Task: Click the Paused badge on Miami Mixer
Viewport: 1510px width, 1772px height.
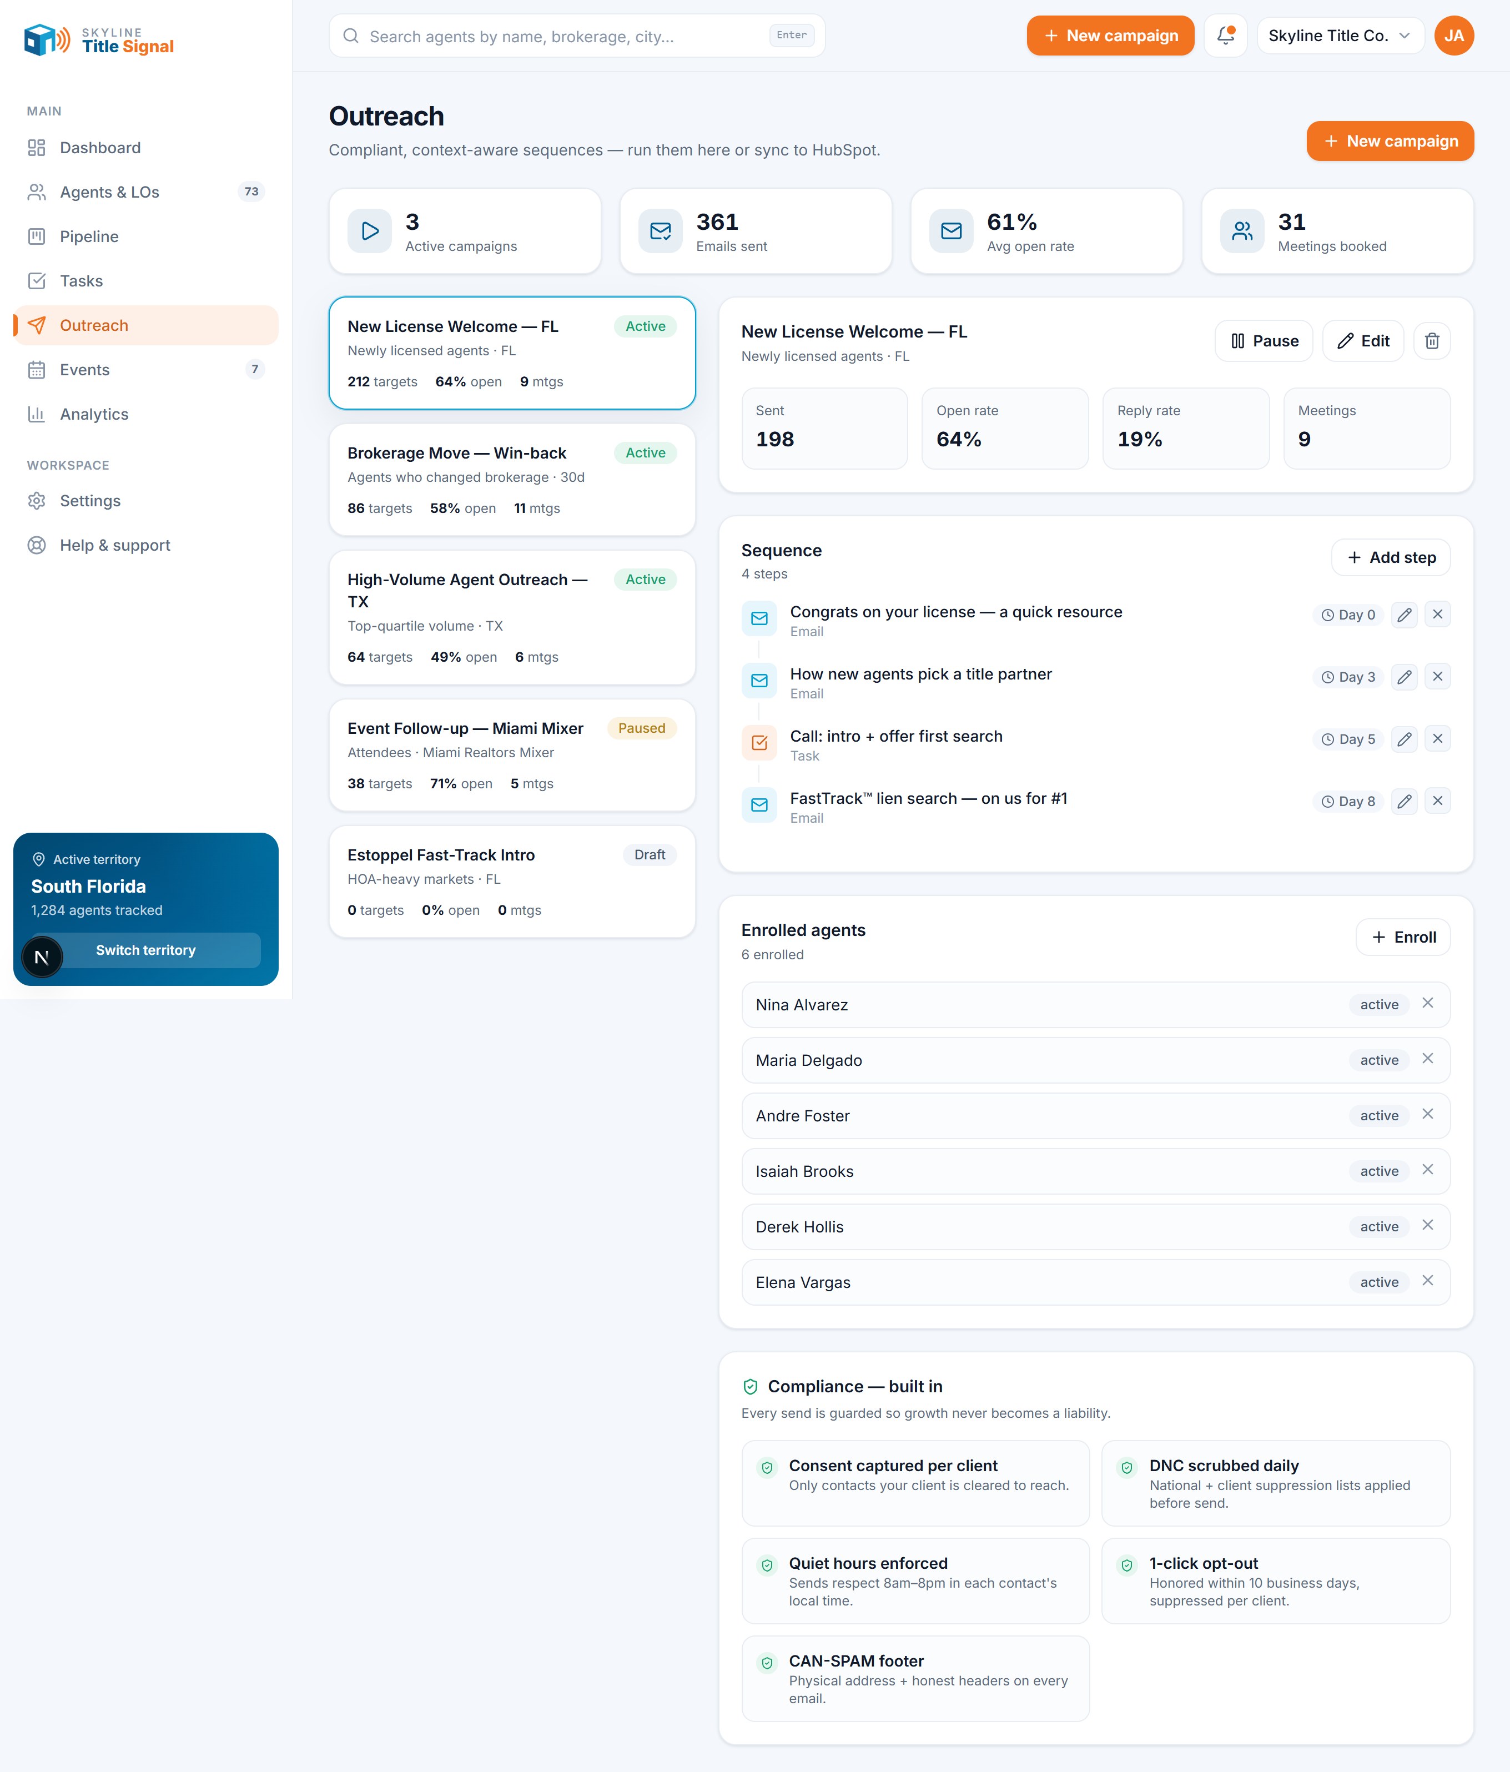Action: [641, 729]
